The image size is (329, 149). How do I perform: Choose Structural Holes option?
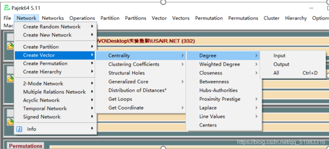[141, 73]
